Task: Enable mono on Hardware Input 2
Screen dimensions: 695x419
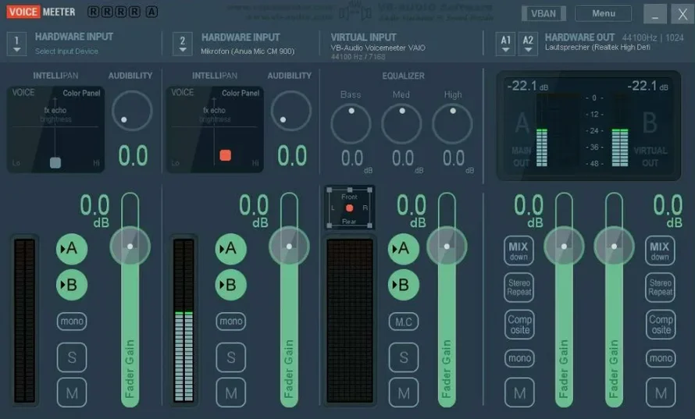Action: click(231, 321)
